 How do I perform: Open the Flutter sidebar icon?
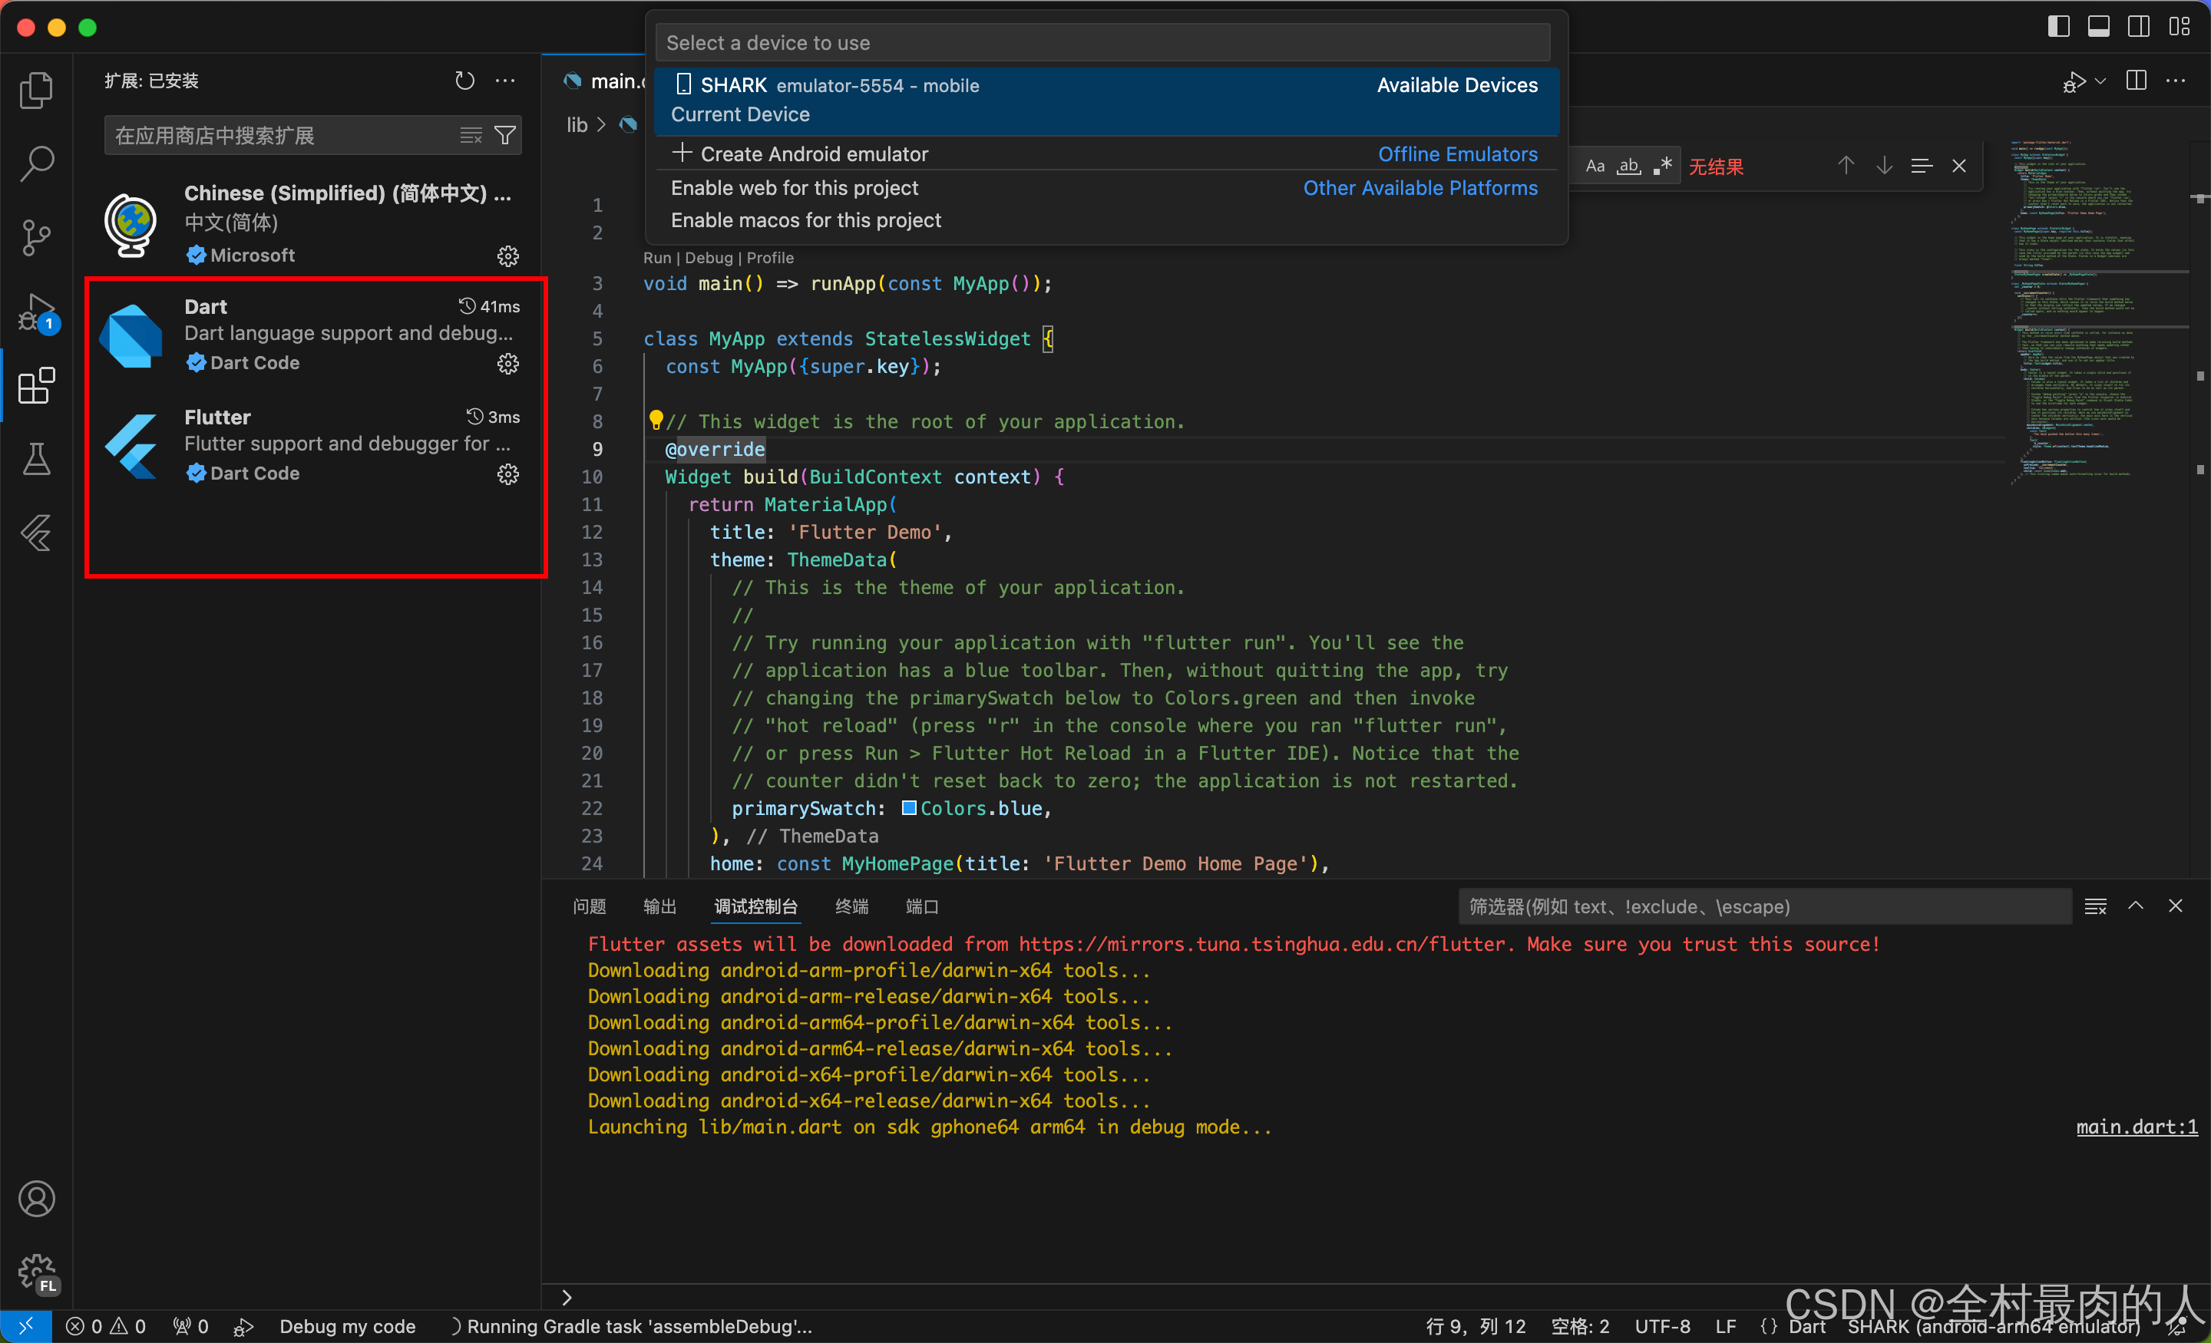pyautogui.click(x=36, y=533)
